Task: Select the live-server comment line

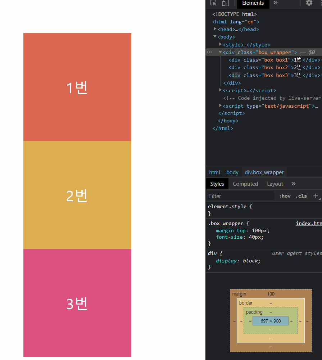Action: 272,98
